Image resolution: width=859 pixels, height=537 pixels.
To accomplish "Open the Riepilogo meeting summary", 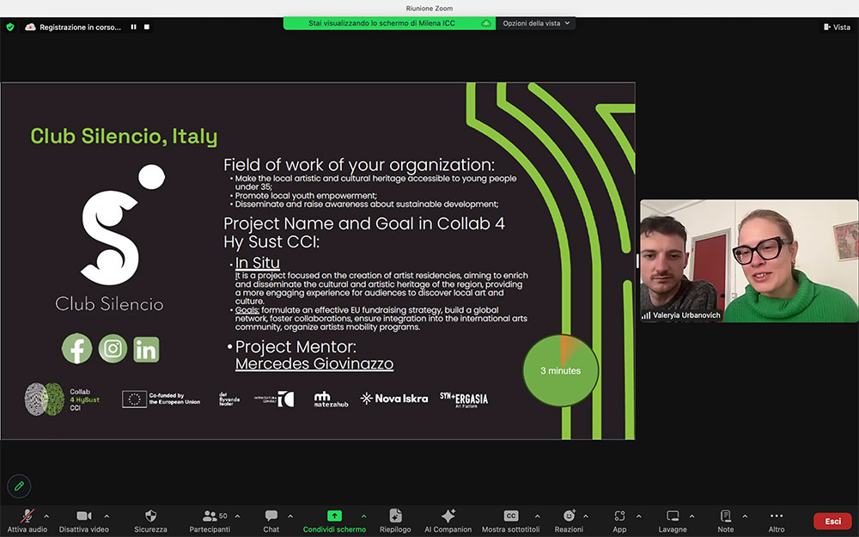I will (395, 516).
